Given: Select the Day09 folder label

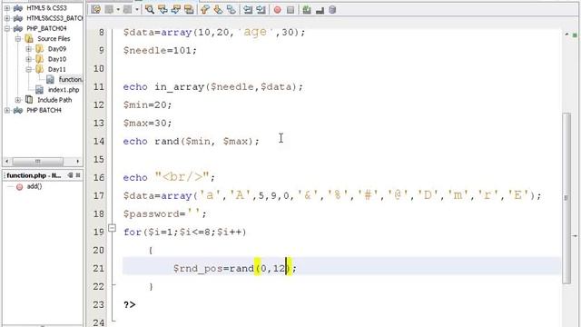Looking at the screenshot, I should click(x=57, y=48).
